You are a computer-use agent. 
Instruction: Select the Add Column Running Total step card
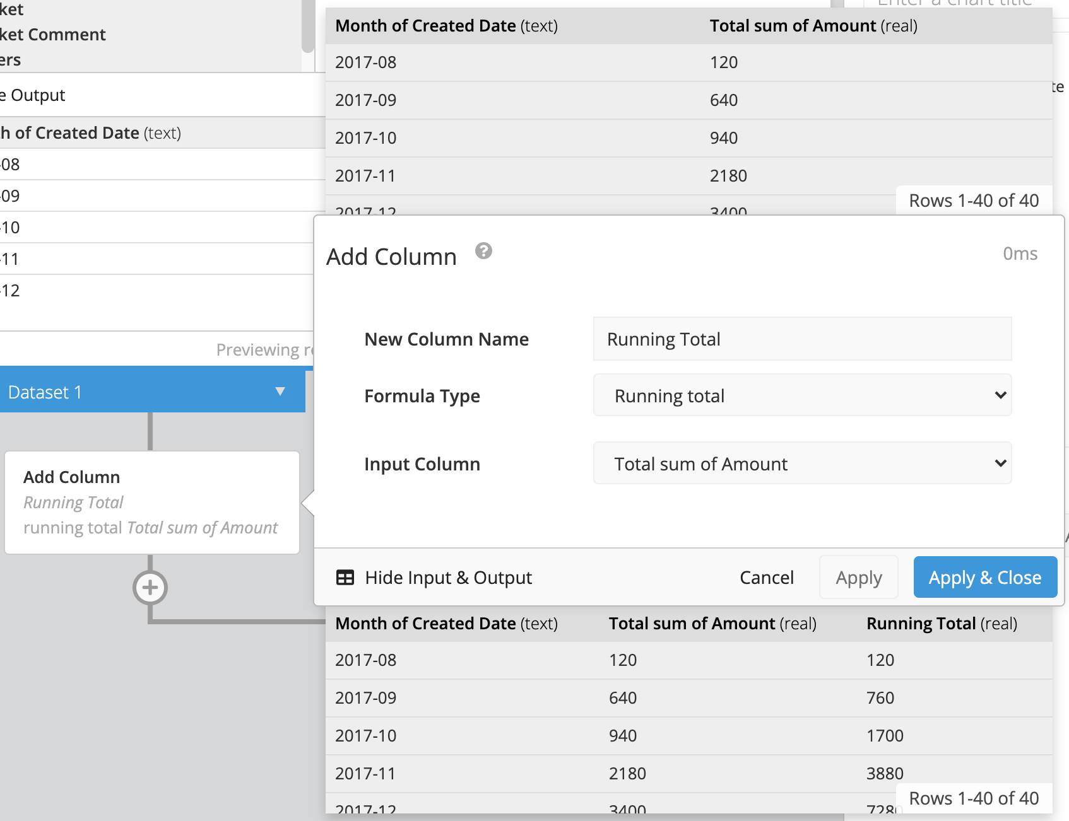point(152,503)
